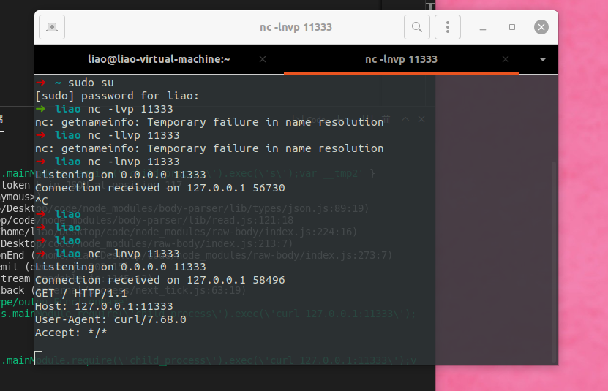The width and height of the screenshot is (608, 391).
Task: Open a new terminal tab
Action: [51, 27]
